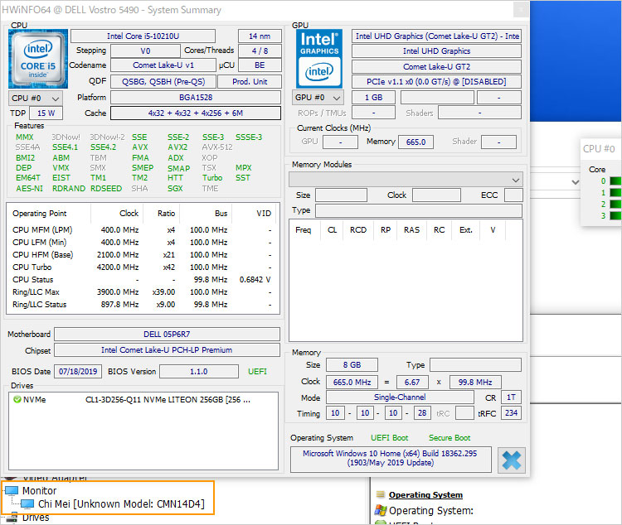
Task: Click the blue X close button icon
Action: click(x=512, y=460)
